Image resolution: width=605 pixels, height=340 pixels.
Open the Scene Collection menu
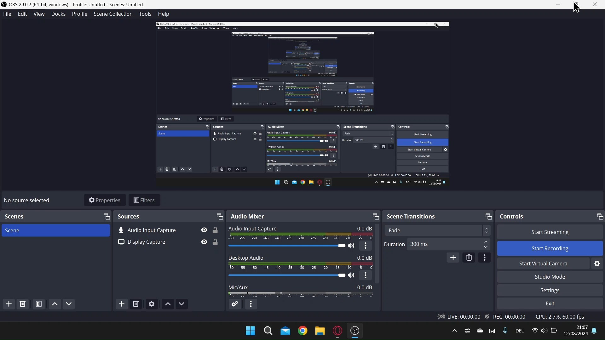pyautogui.click(x=113, y=14)
